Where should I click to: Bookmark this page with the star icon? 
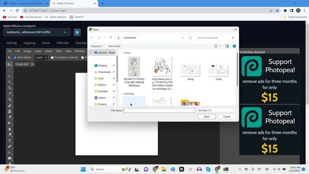pos(277,11)
